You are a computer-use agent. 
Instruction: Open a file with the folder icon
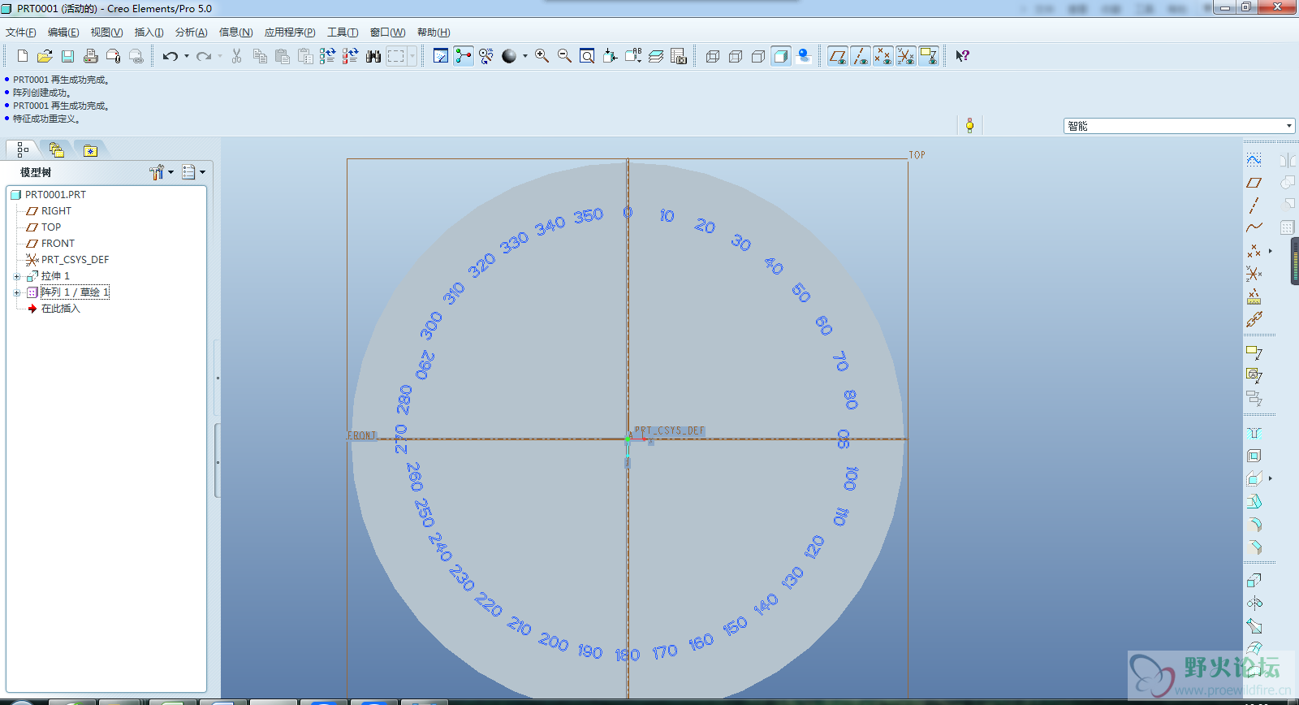pyautogui.click(x=45, y=56)
